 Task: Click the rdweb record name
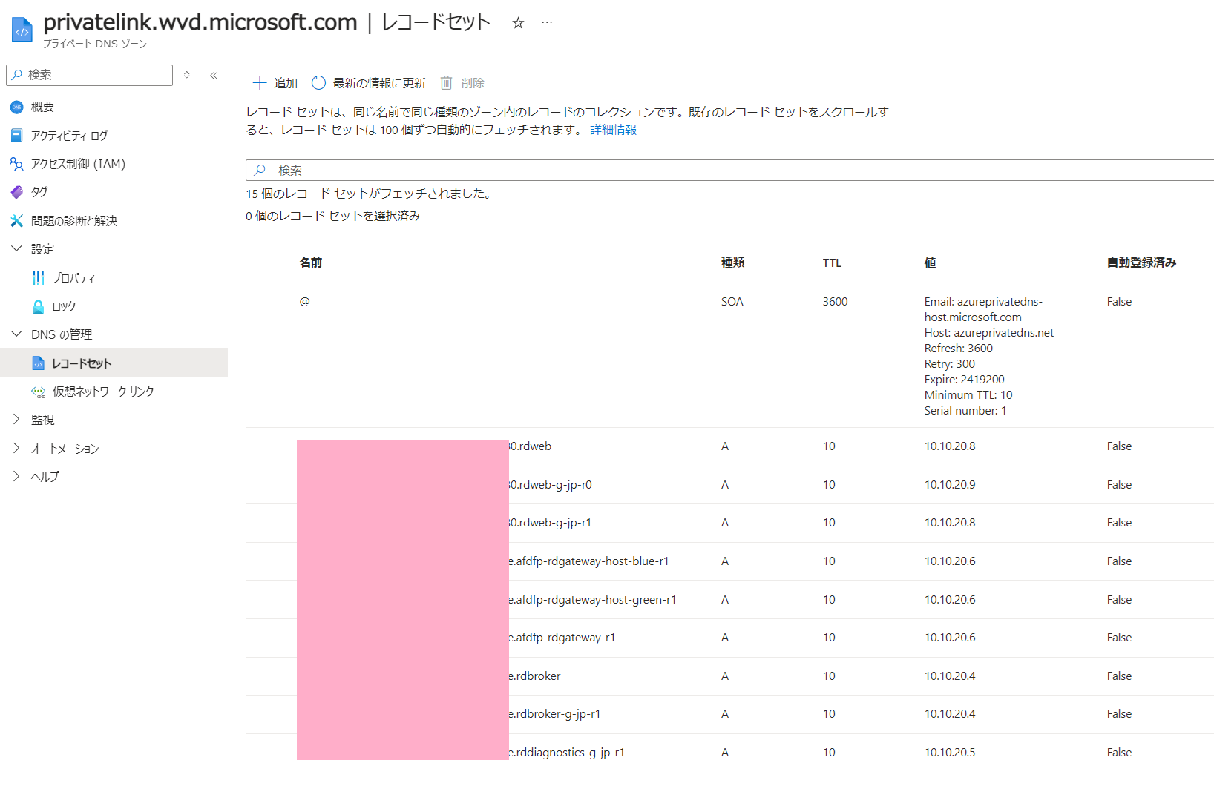tap(530, 446)
